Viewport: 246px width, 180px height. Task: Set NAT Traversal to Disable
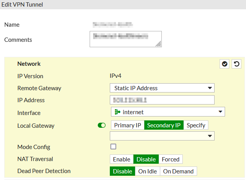click(x=146, y=159)
